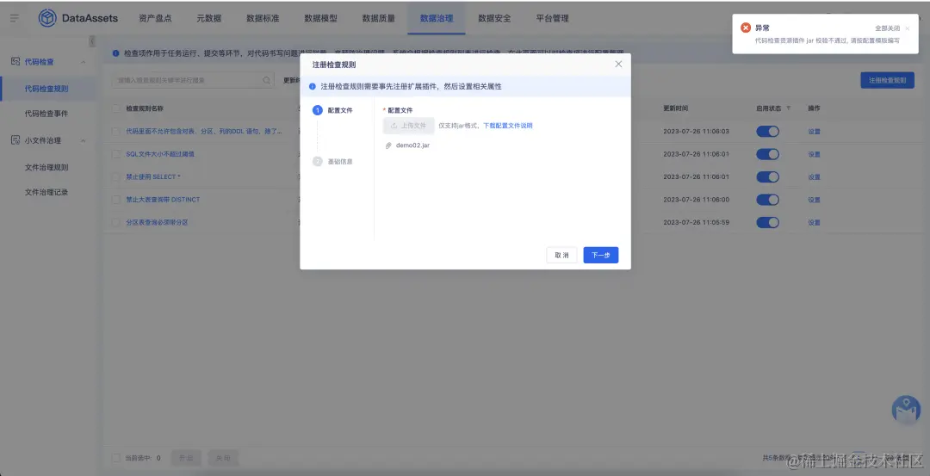Viewport: 930px width, 476px height.
Task: Close the 注册检查规则 dialog with X
Action: point(618,64)
